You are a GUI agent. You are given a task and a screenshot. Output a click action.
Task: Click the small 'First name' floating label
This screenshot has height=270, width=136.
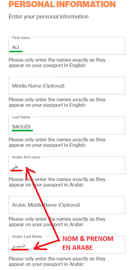pos(21,38)
